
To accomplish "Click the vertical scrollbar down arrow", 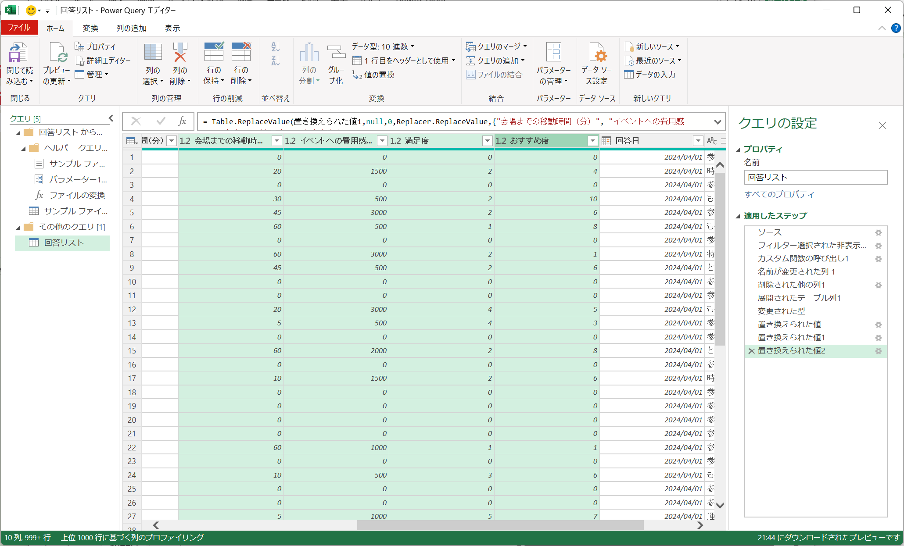I will pos(720,505).
